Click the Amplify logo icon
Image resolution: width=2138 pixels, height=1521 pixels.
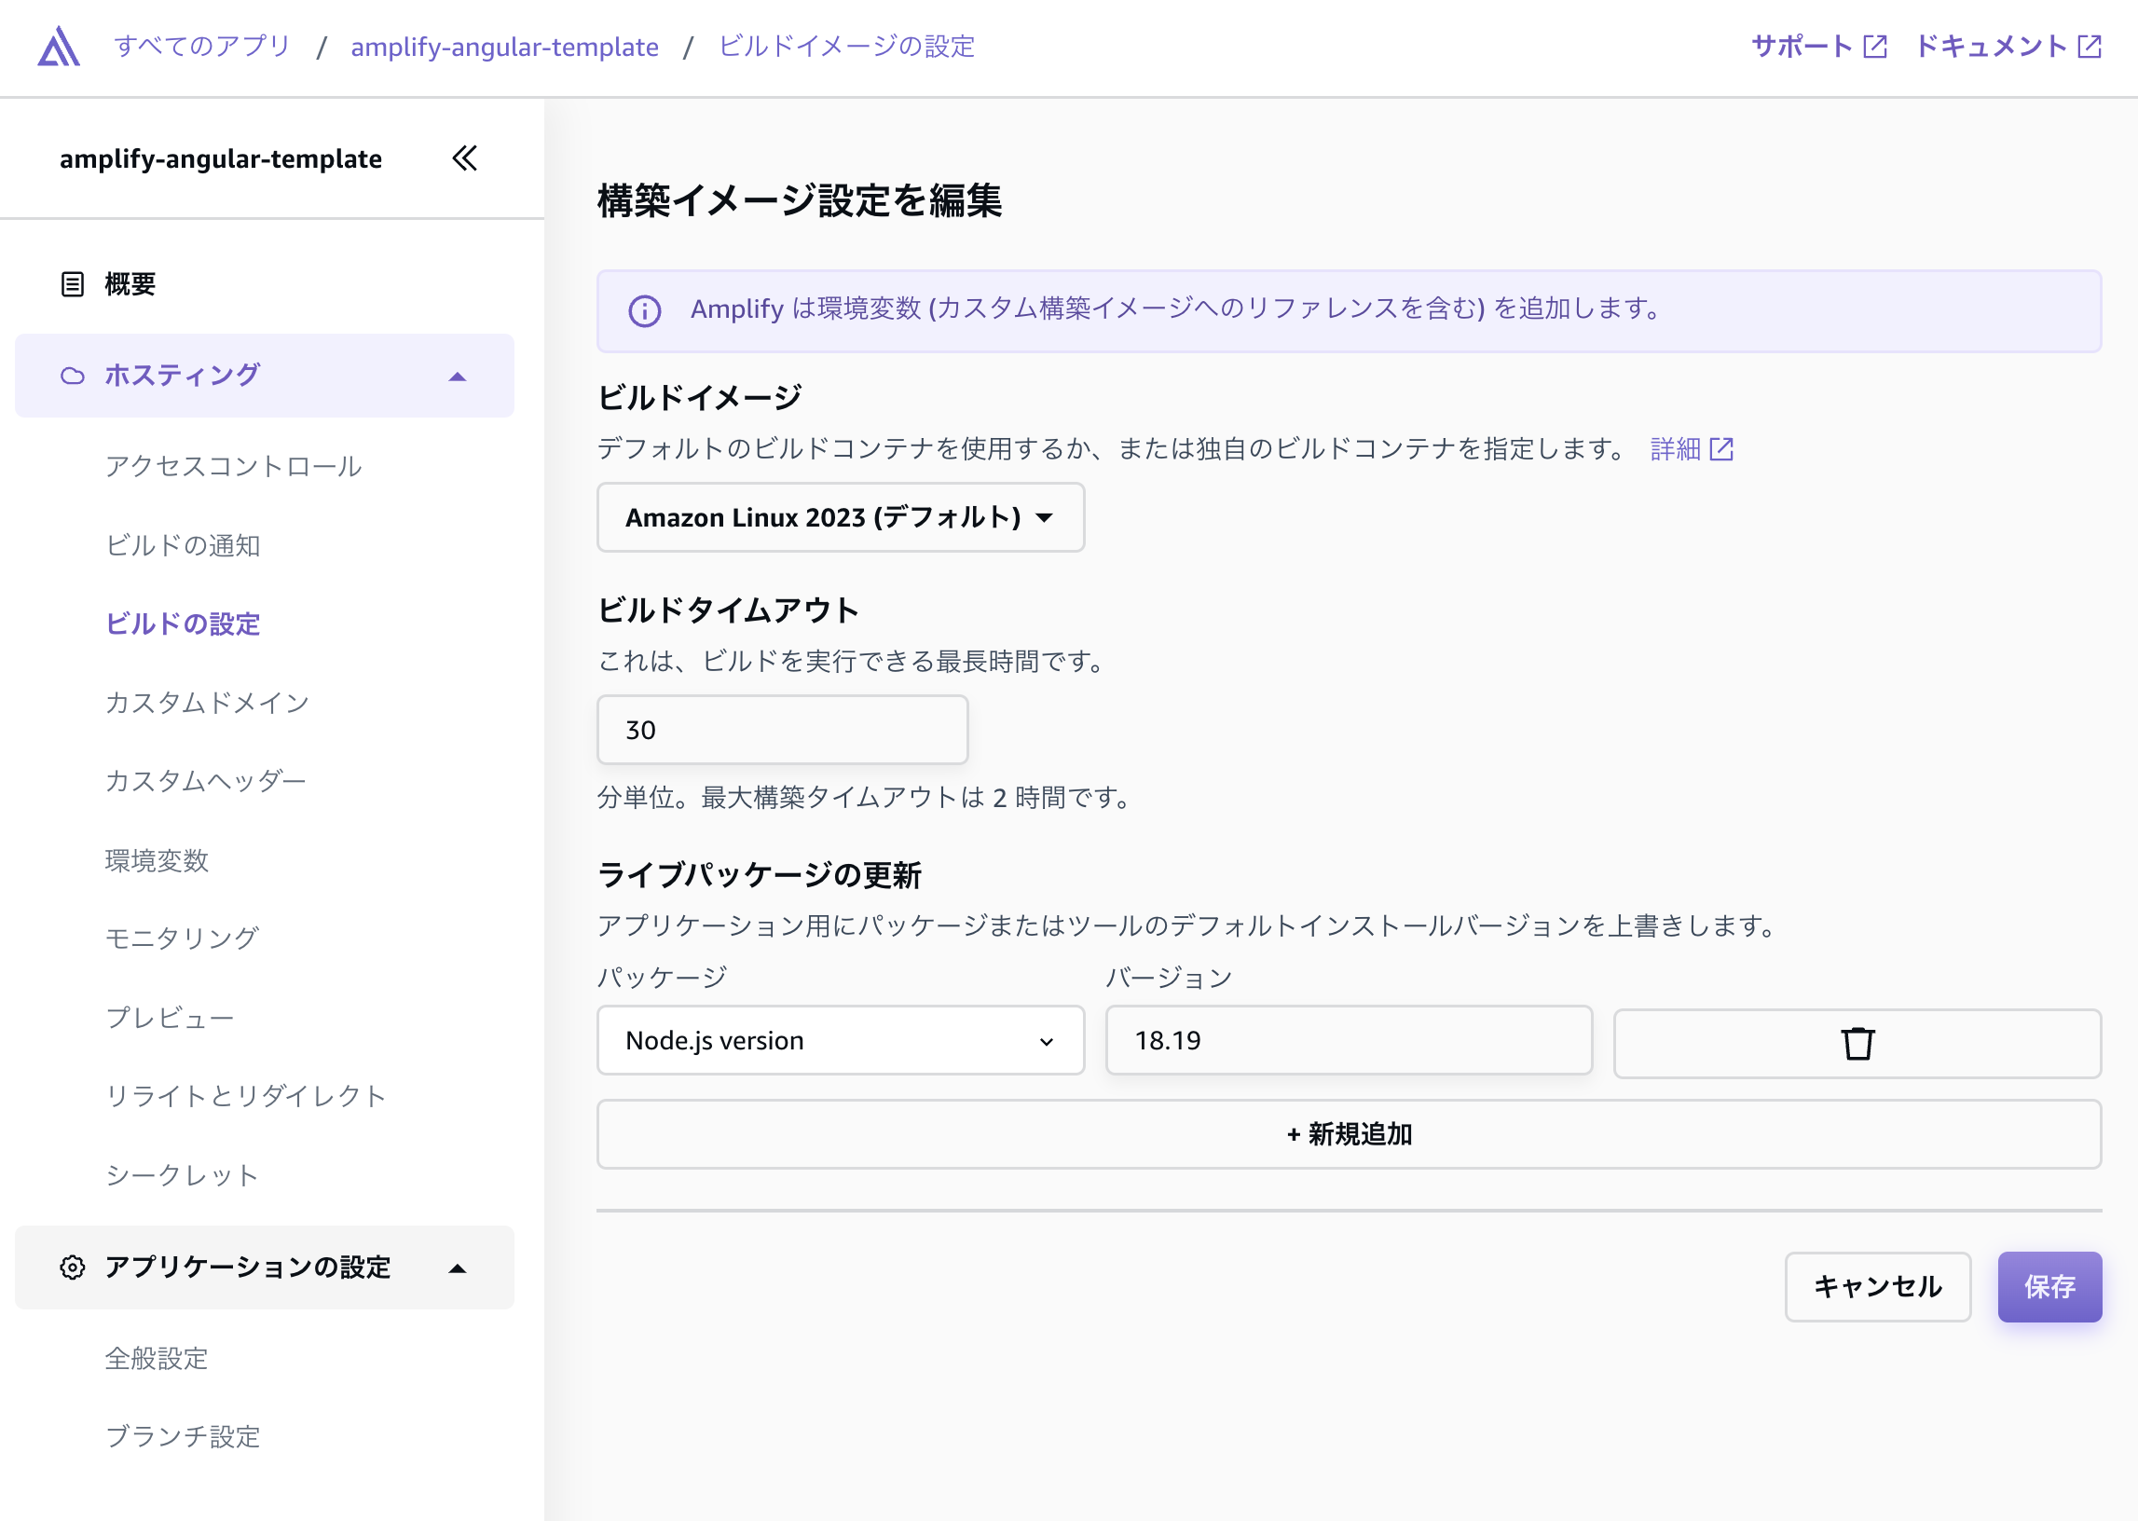59,46
